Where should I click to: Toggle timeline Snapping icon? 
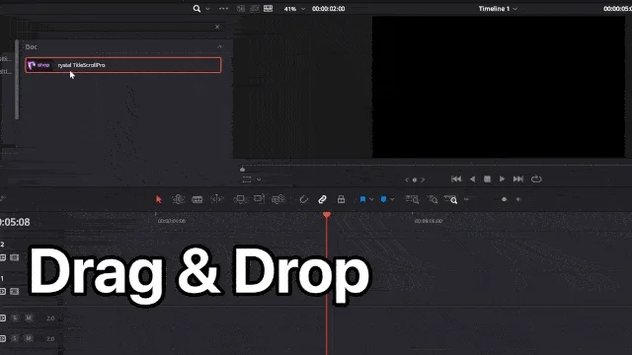coord(303,199)
